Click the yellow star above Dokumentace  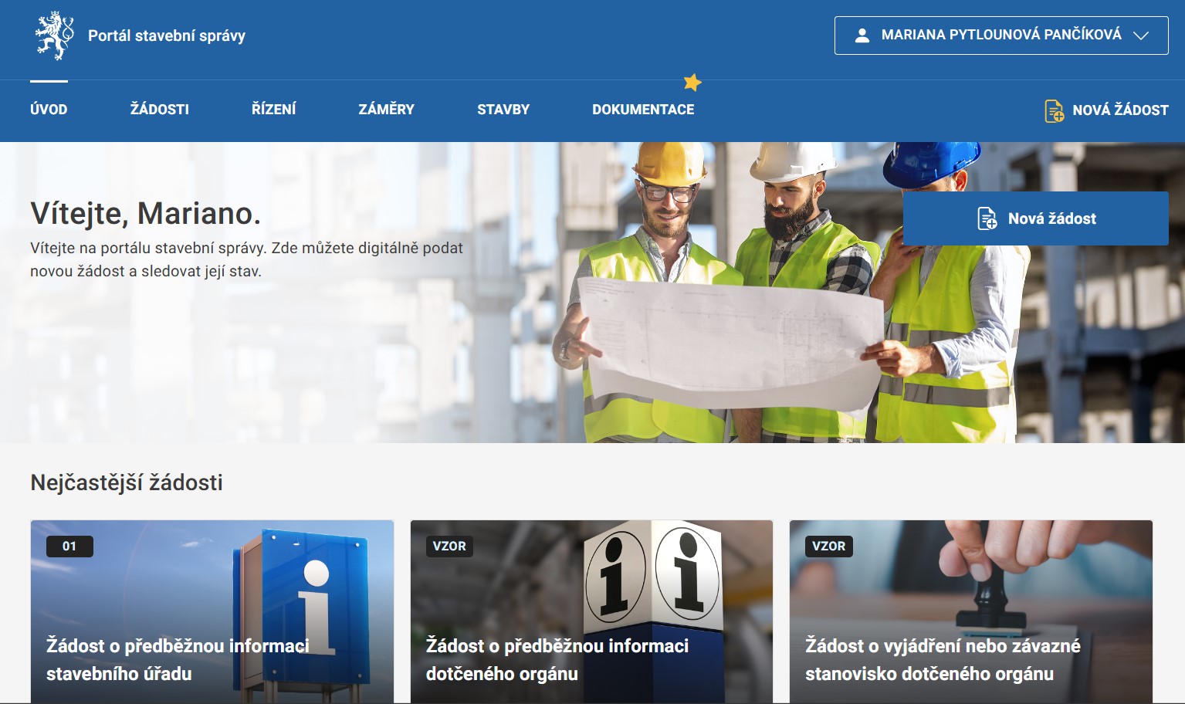(x=692, y=82)
